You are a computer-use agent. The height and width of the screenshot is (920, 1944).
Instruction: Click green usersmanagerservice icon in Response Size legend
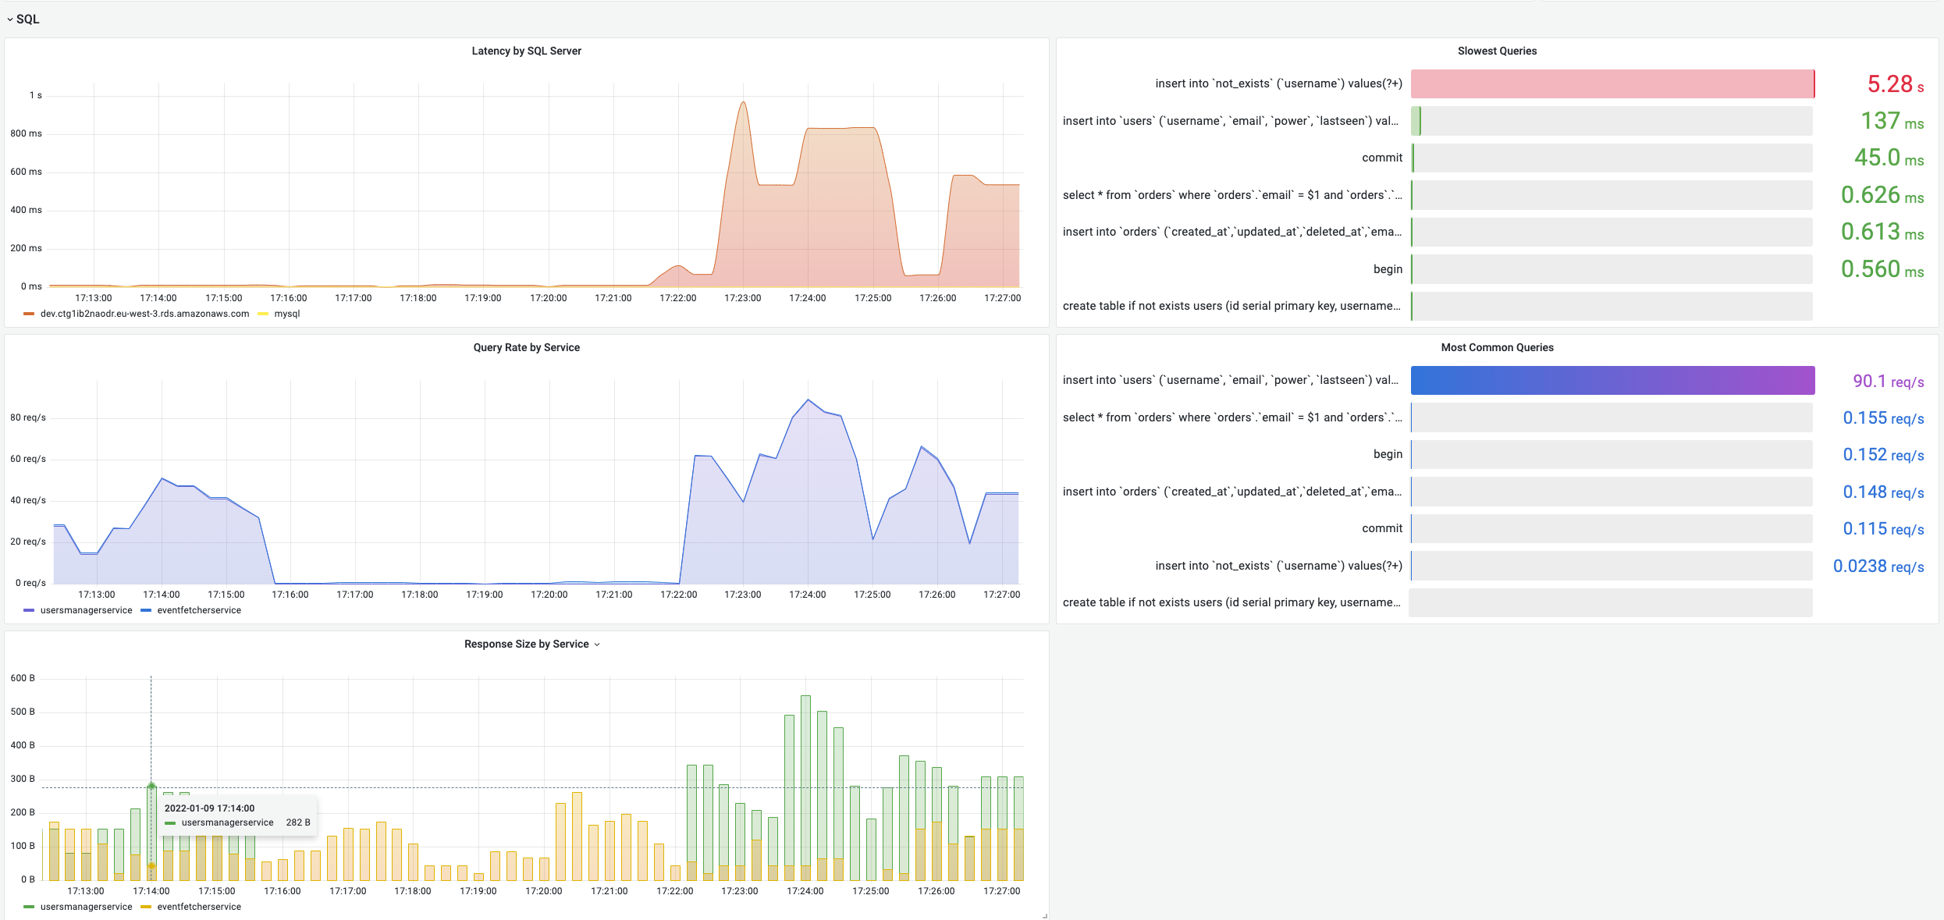tap(29, 907)
